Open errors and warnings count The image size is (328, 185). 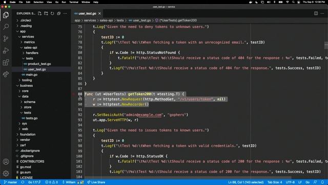(x=51, y=182)
